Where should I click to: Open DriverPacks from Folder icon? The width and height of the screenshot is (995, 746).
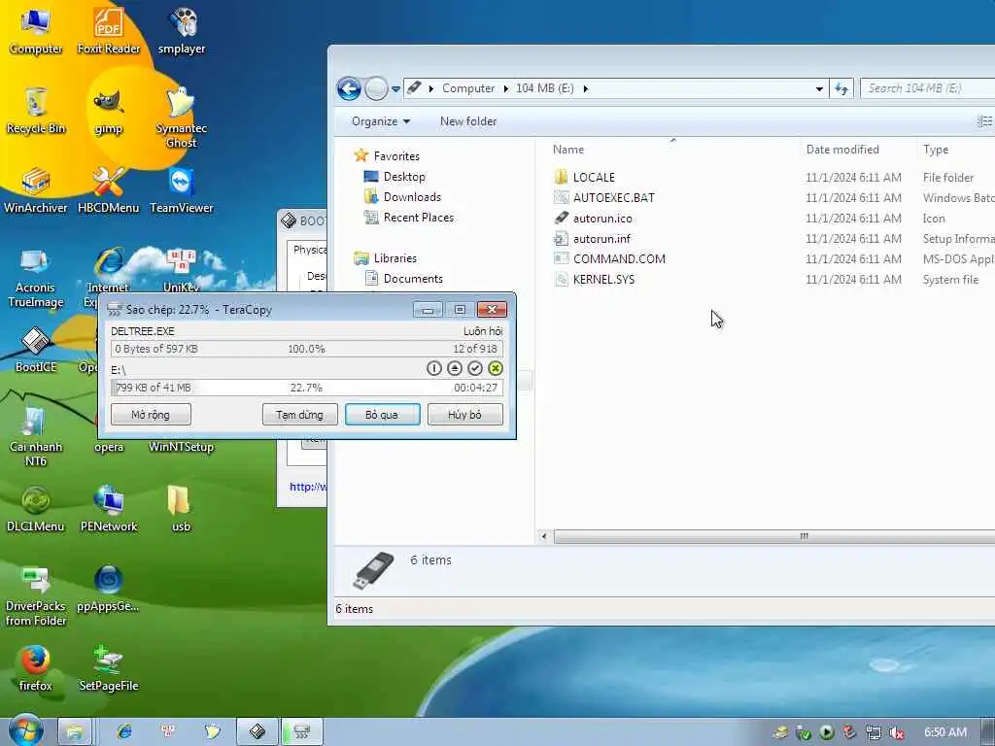[36, 596]
